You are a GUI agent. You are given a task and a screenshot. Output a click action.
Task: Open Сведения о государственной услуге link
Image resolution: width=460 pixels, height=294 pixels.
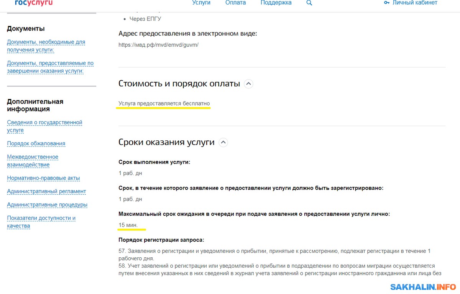point(44,126)
